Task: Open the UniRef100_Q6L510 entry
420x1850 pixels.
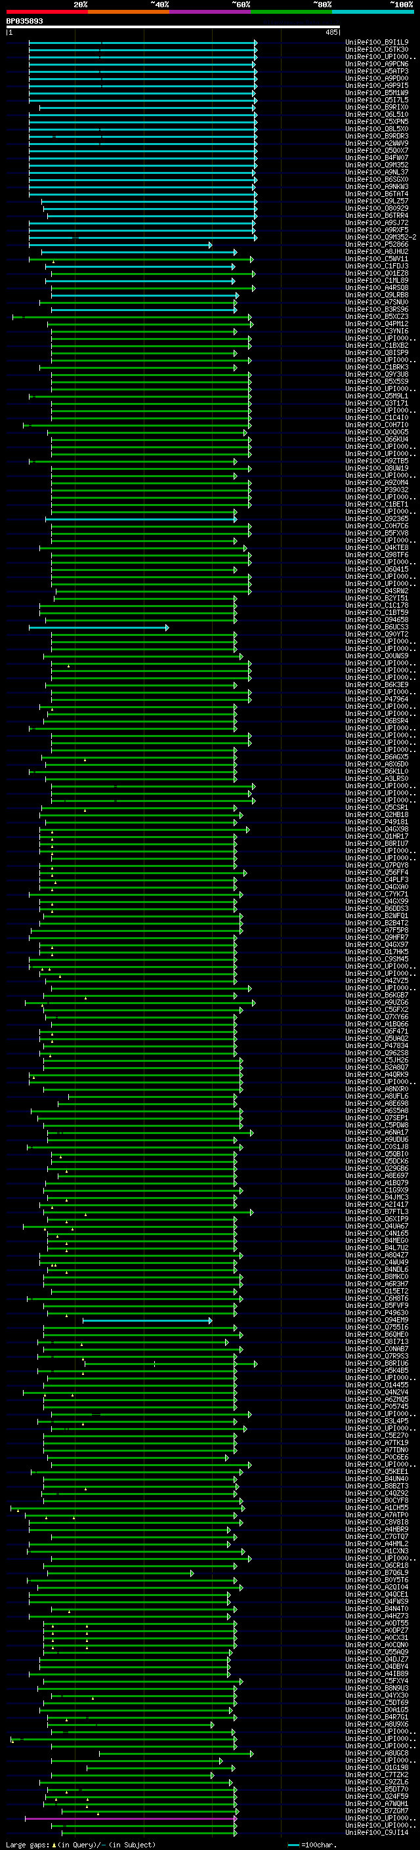Action: (377, 114)
